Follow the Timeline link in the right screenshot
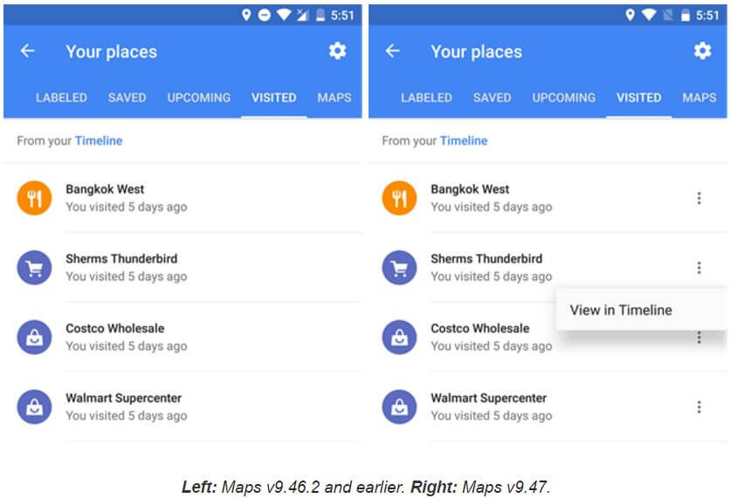Screen dimensions: 731x498 [464, 140]
